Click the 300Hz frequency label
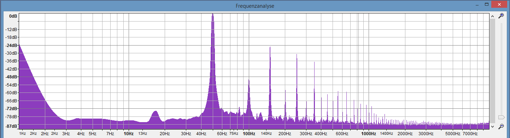Viewport: 510px width, 138px height. pos(306,134)
